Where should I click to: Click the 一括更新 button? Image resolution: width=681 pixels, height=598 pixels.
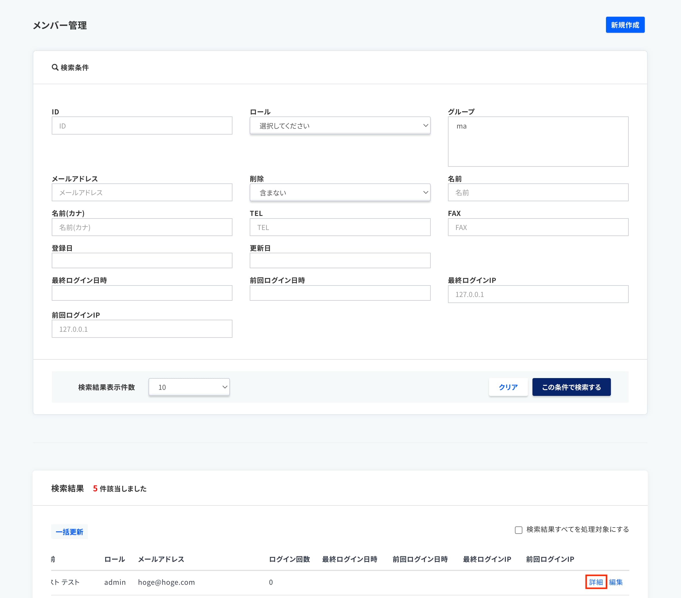click(x=69, y=532)
